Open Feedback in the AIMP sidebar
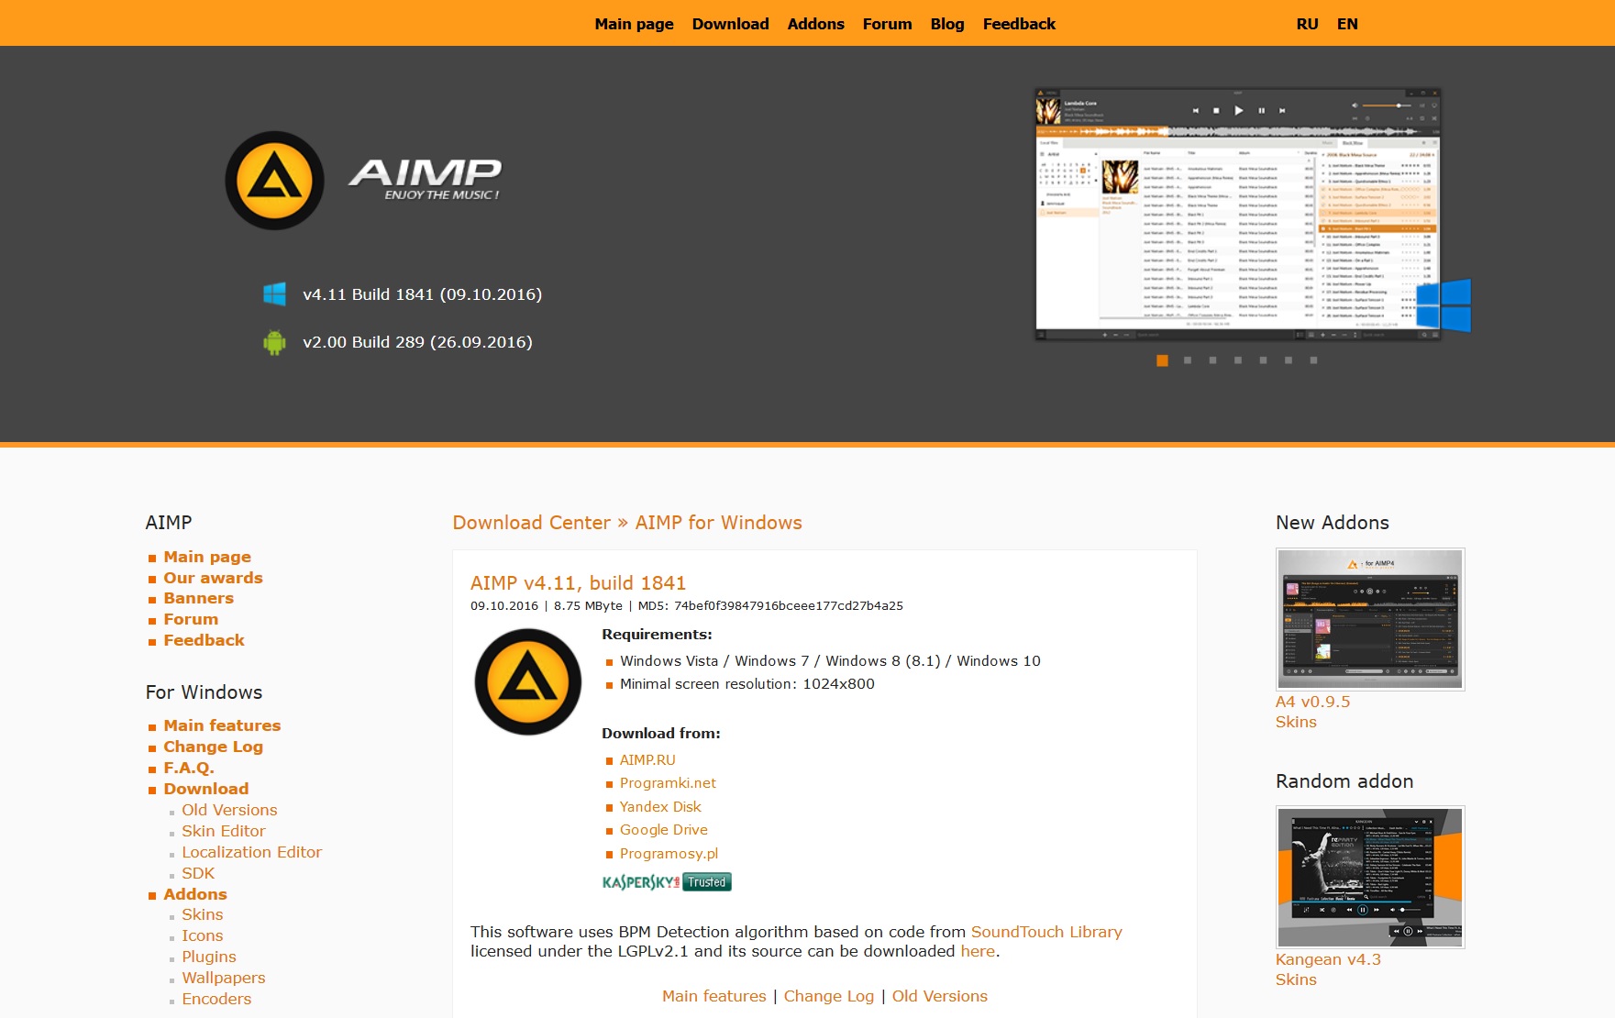Screen dimensions: 1615x1018 (x=204, y=640)
